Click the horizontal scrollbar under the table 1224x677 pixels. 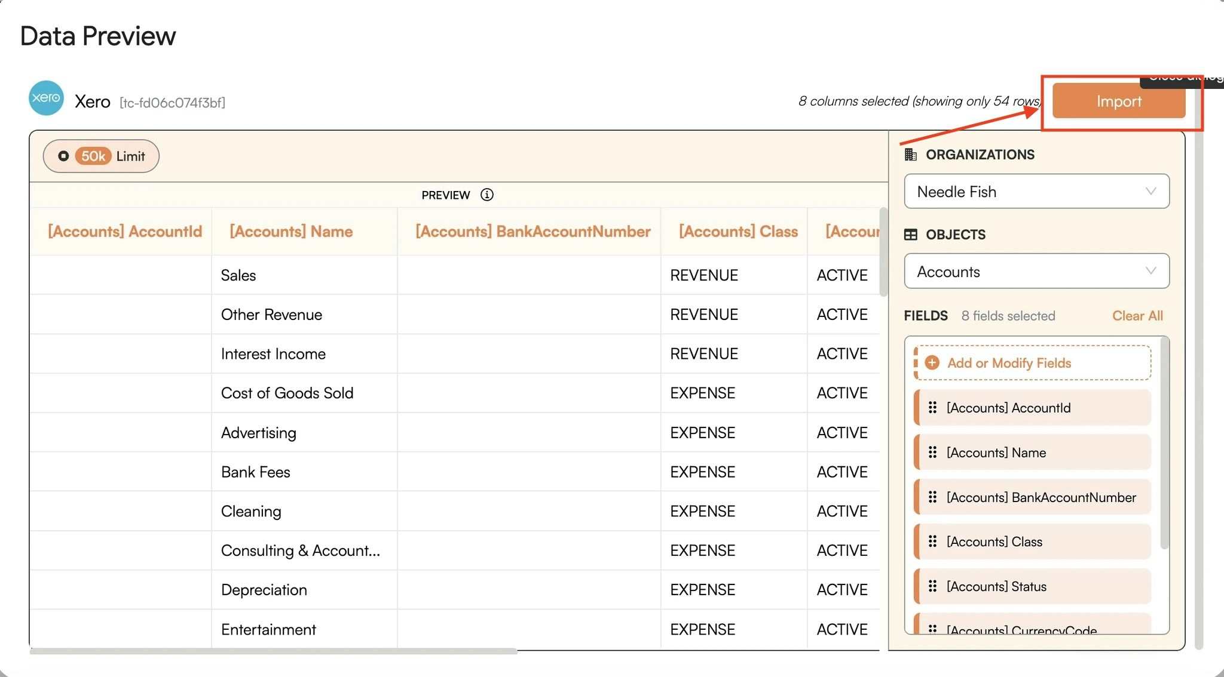[x=273, y=651]
